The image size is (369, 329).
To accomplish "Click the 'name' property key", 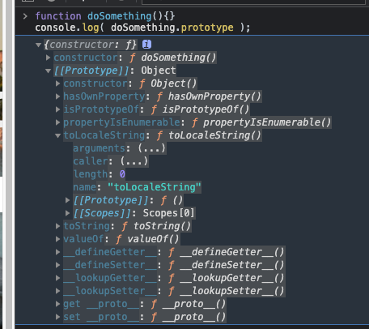I will pyautogui.click(x=84, y=187).
